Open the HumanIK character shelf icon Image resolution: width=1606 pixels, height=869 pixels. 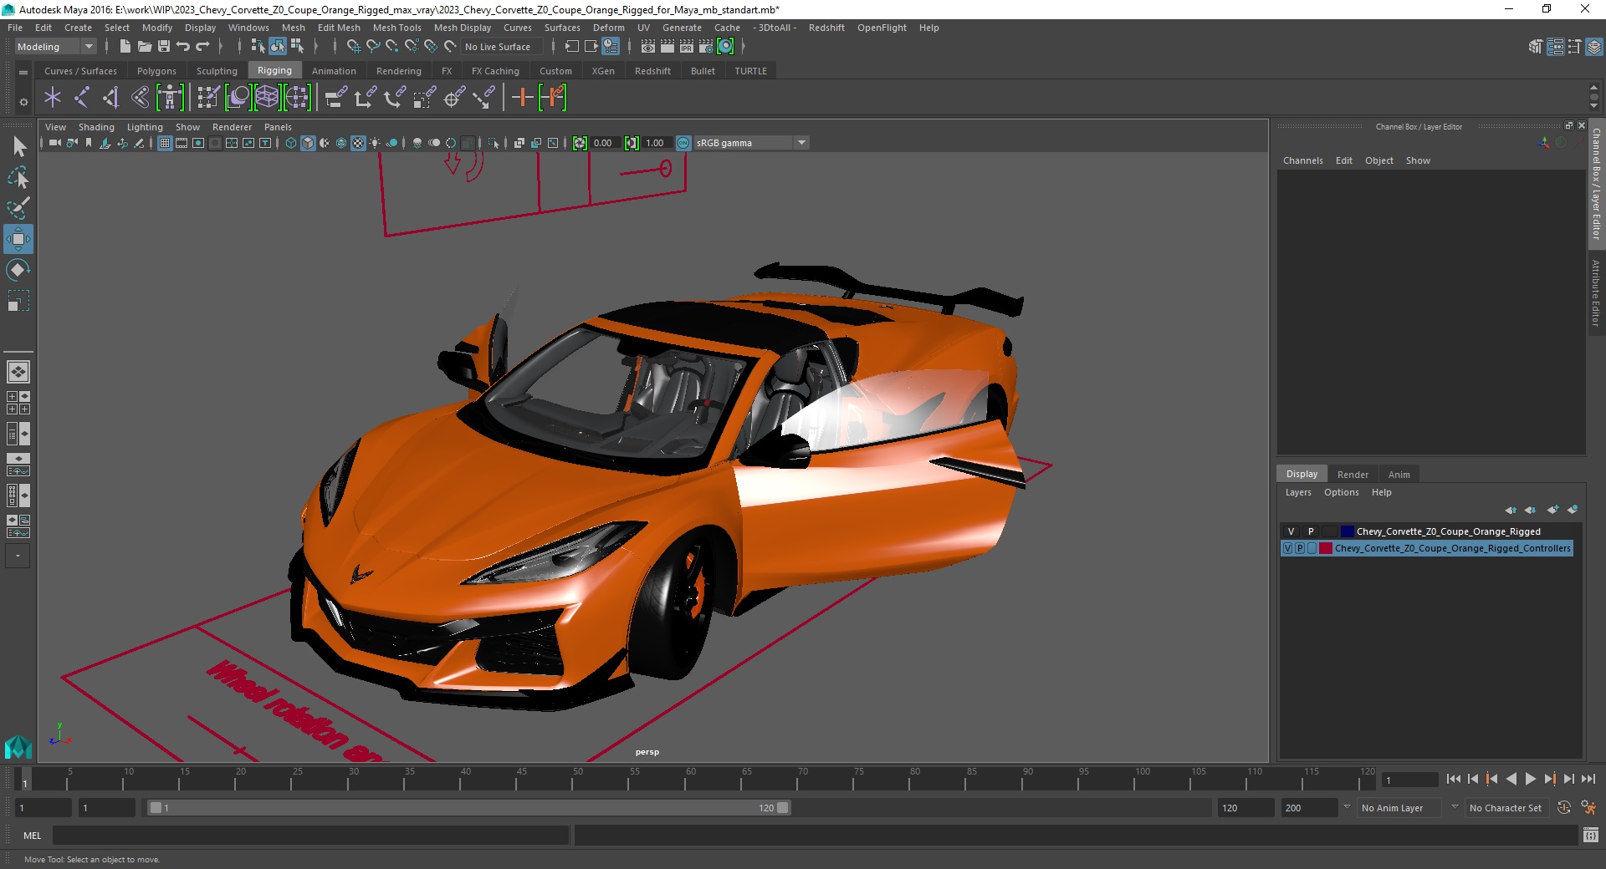pos(170,98)
